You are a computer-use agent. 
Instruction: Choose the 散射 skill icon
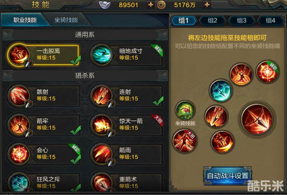tap(19, 96)
